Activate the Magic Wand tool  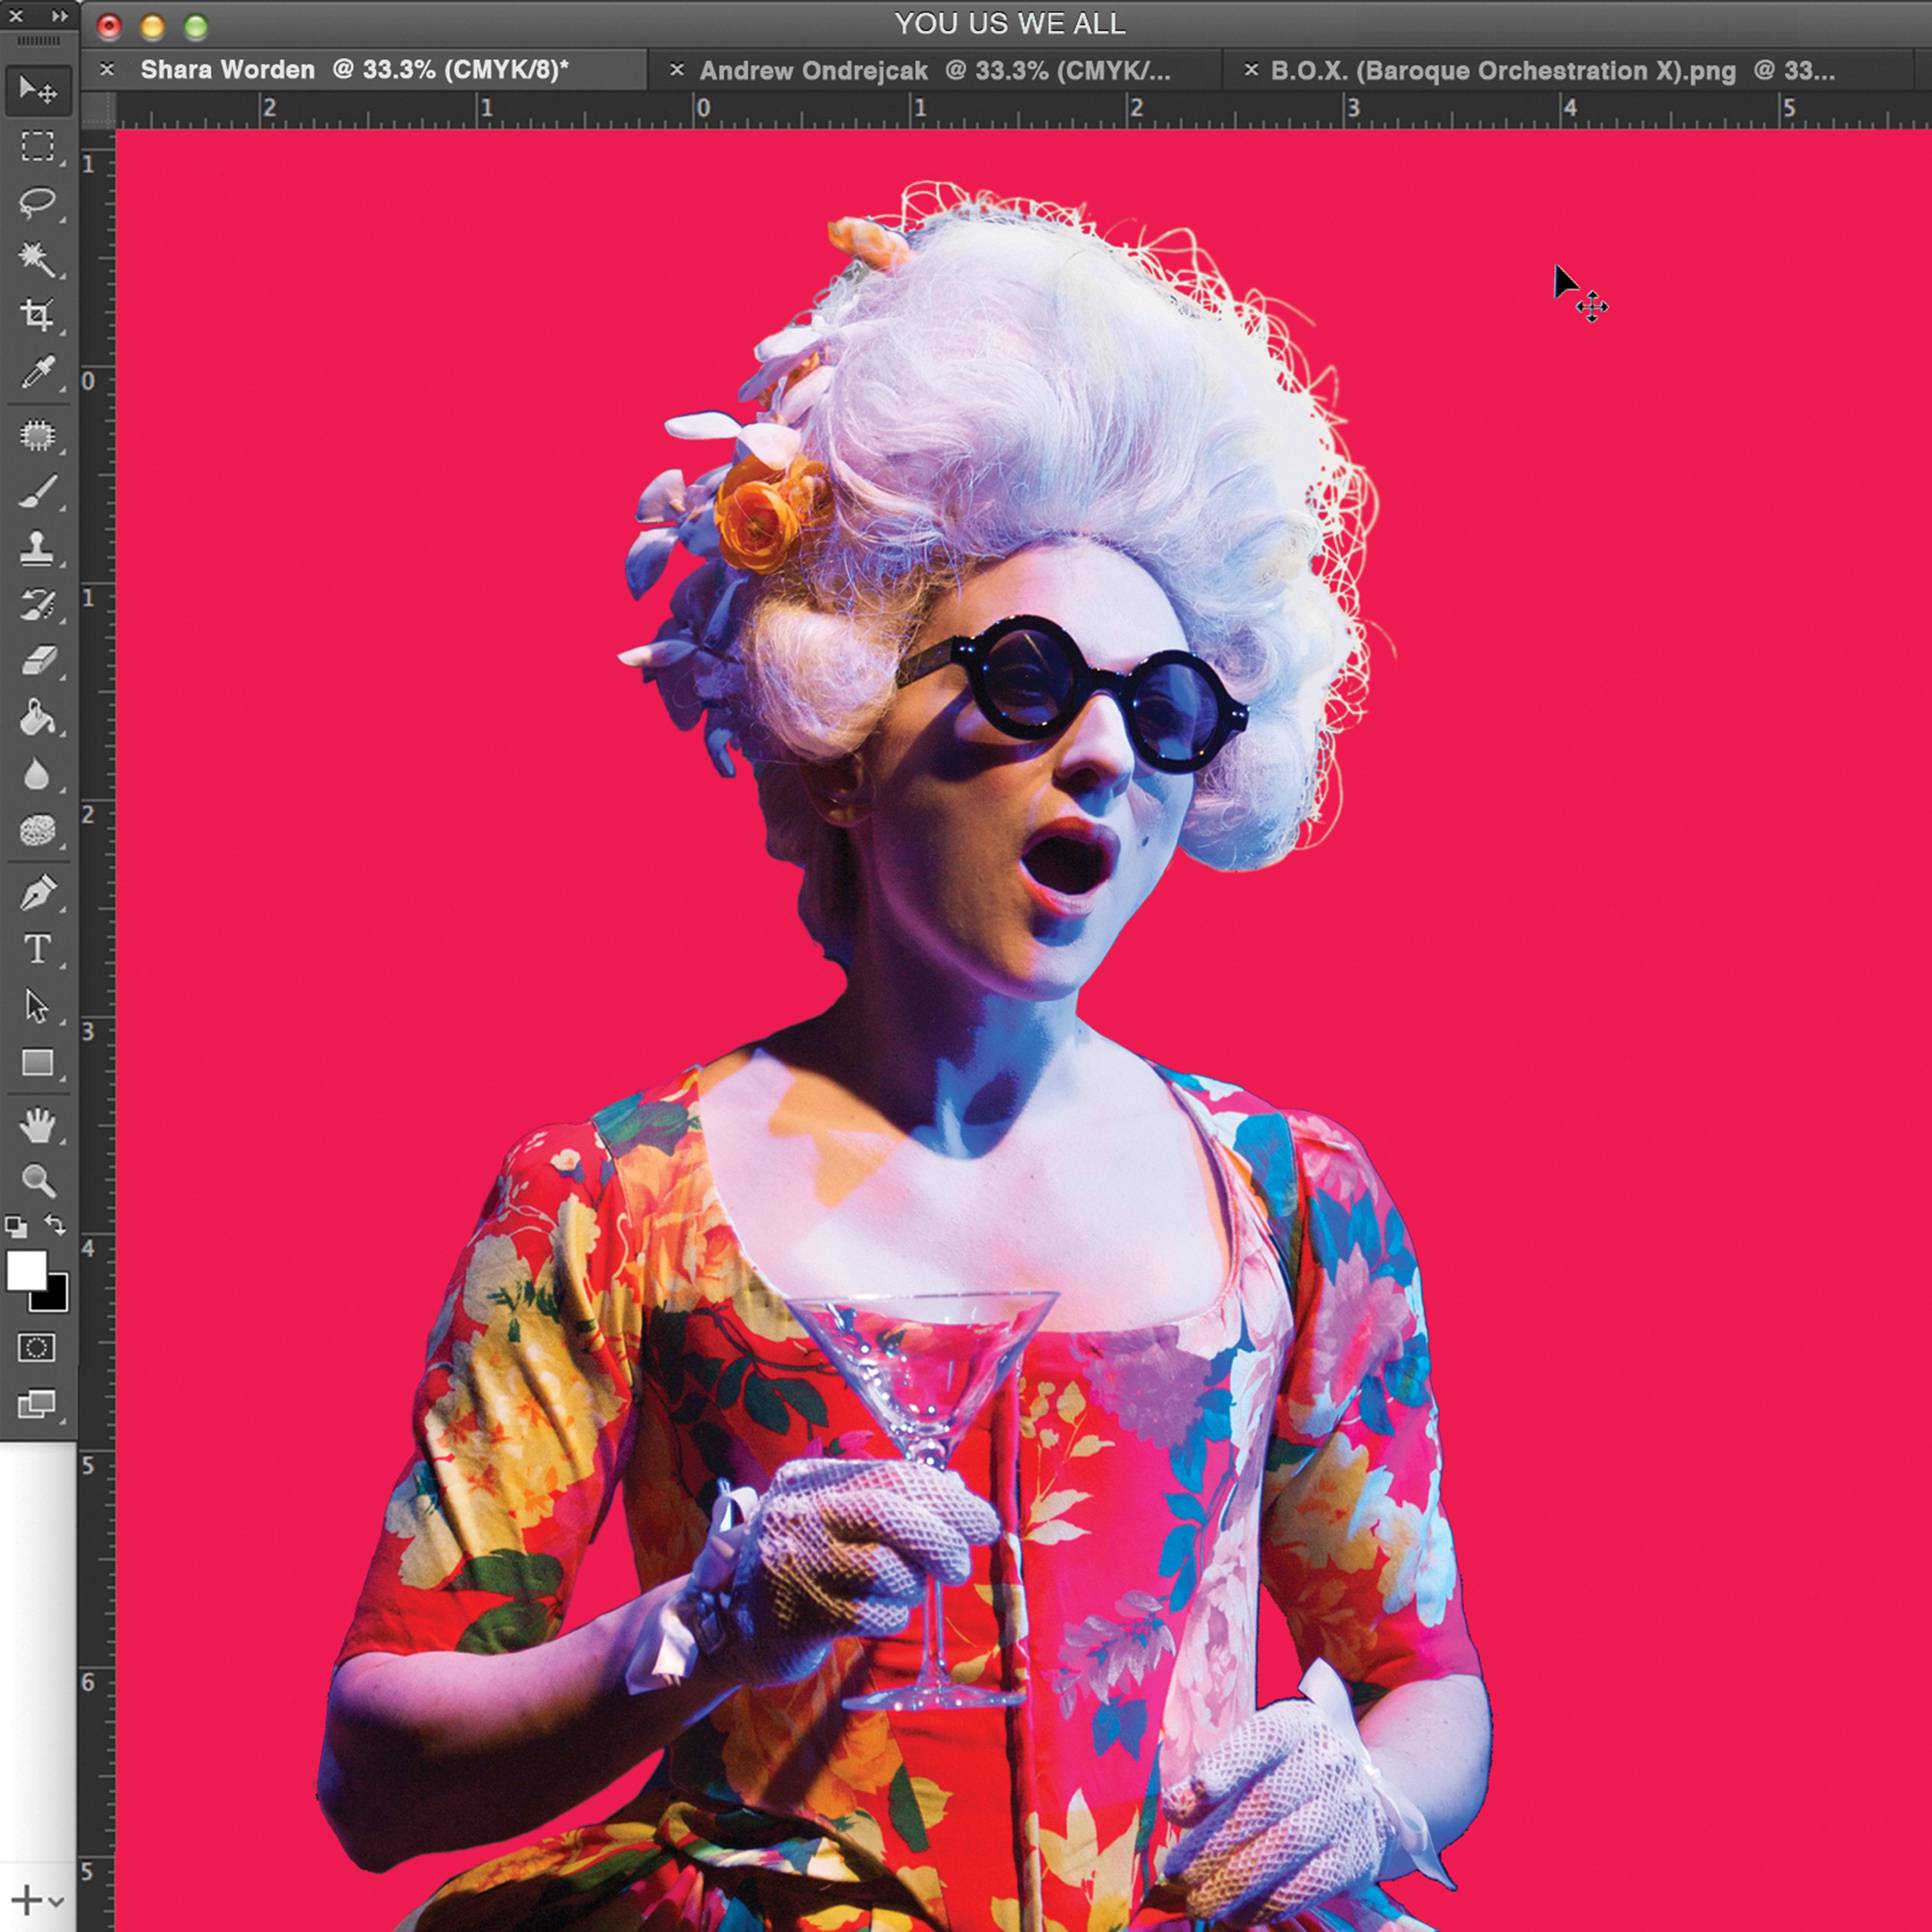click(x=38, y=259)
